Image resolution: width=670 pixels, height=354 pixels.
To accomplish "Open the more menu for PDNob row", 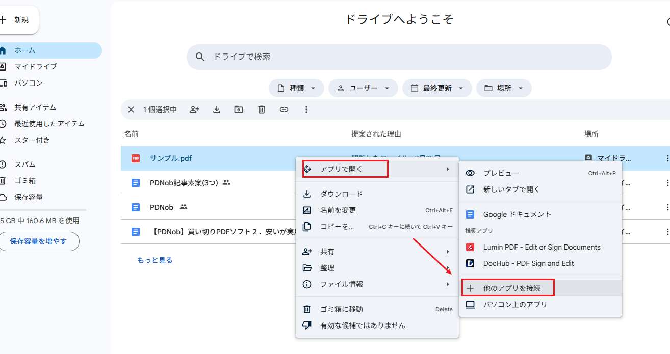I will click(667, 207).
